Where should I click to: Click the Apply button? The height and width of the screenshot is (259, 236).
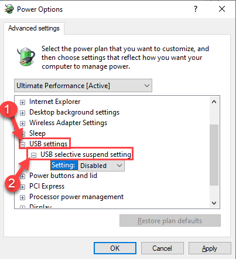point(210,248)
